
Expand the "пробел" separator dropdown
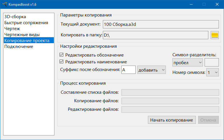click(187, 62)
